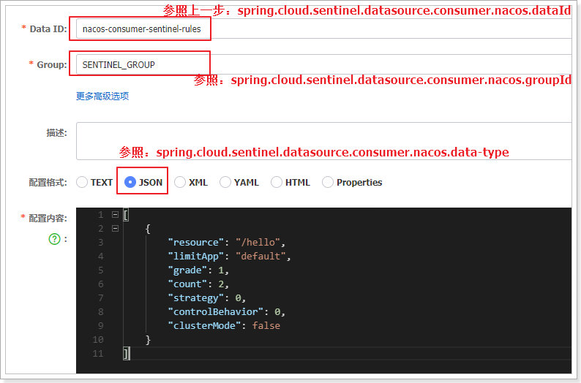Select the XML format radio button

pyautogui.click(x=180, y=182)
